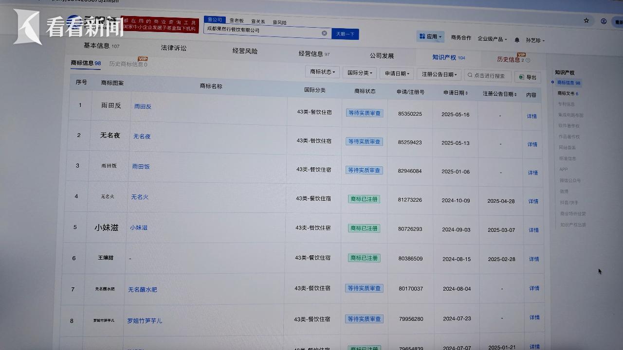This screenshot has width=623, height=350.
Task: Open 详情 for trademark 80386509
Action: pos(534,259)
